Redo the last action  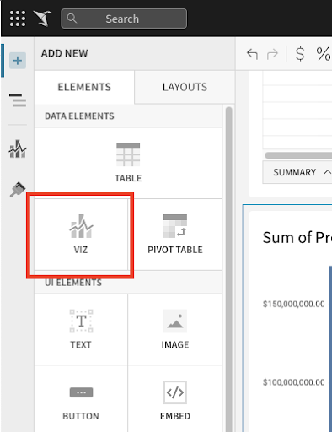[x=272, y=54]
